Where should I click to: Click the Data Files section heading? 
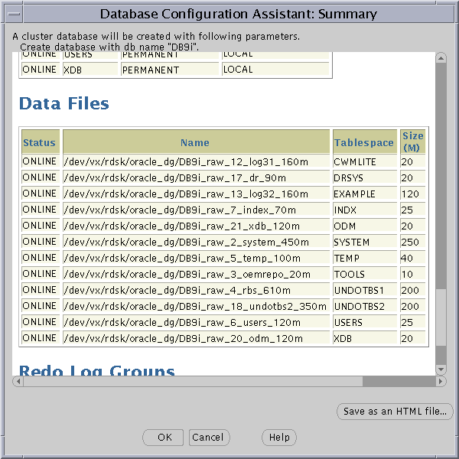pos(64,103)
